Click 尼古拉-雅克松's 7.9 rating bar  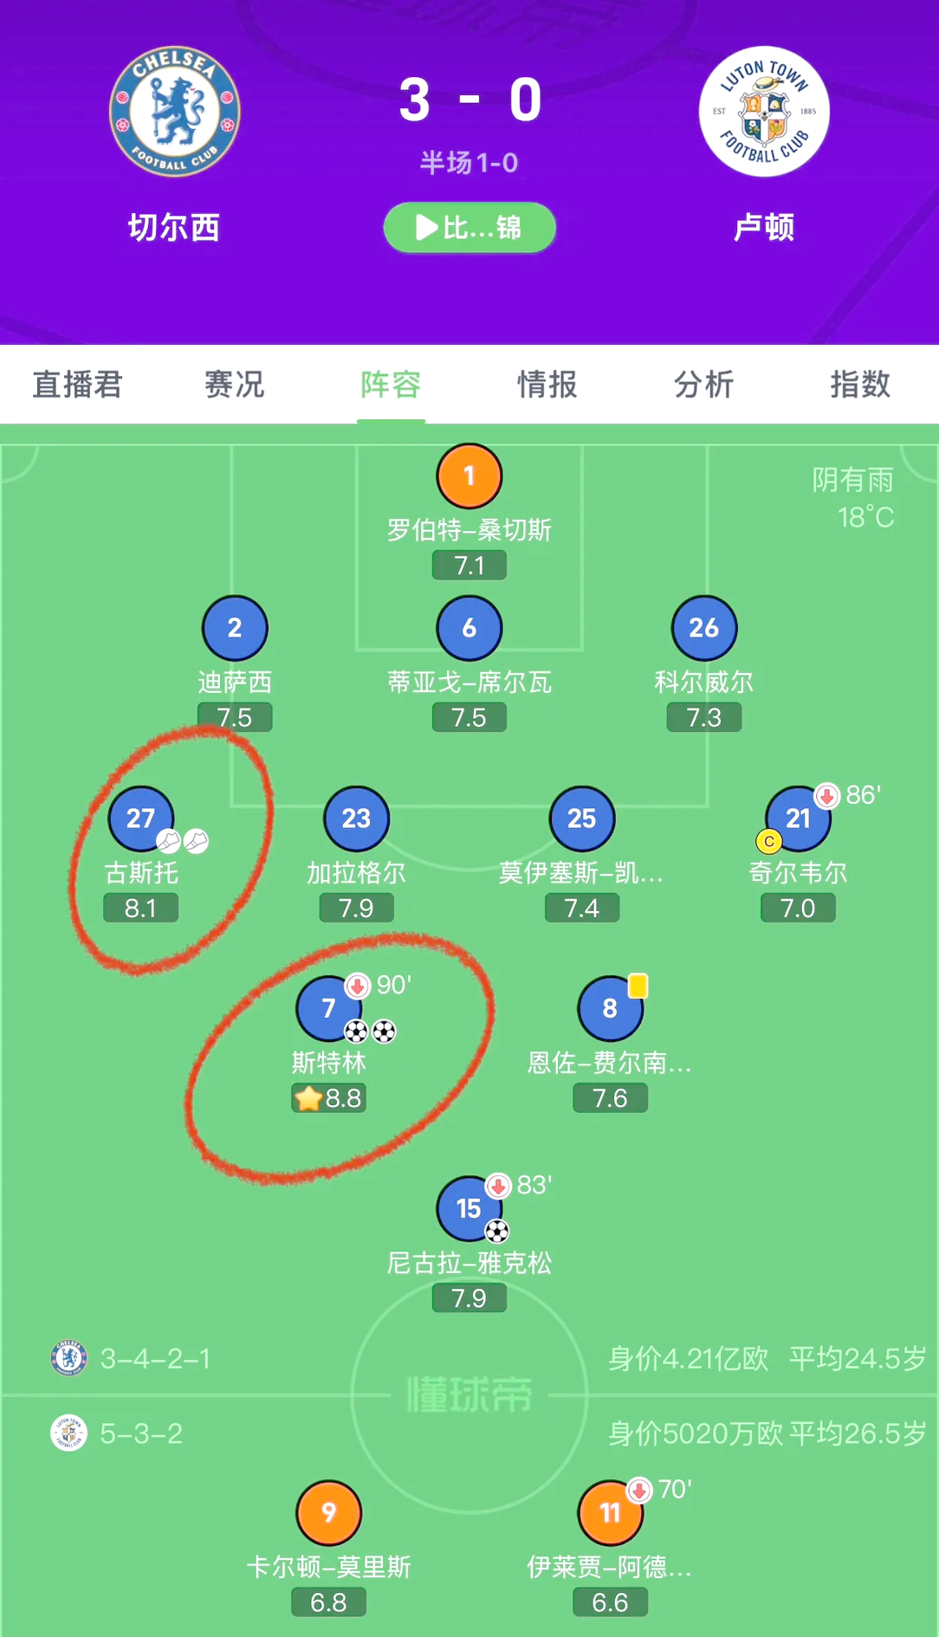tap(469, 1297)
